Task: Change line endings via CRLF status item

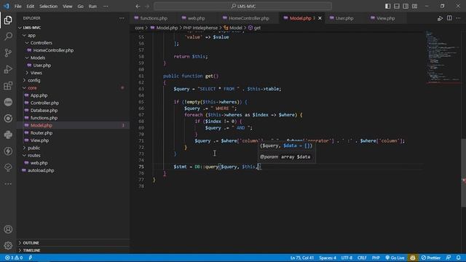Action: (362, 258)
